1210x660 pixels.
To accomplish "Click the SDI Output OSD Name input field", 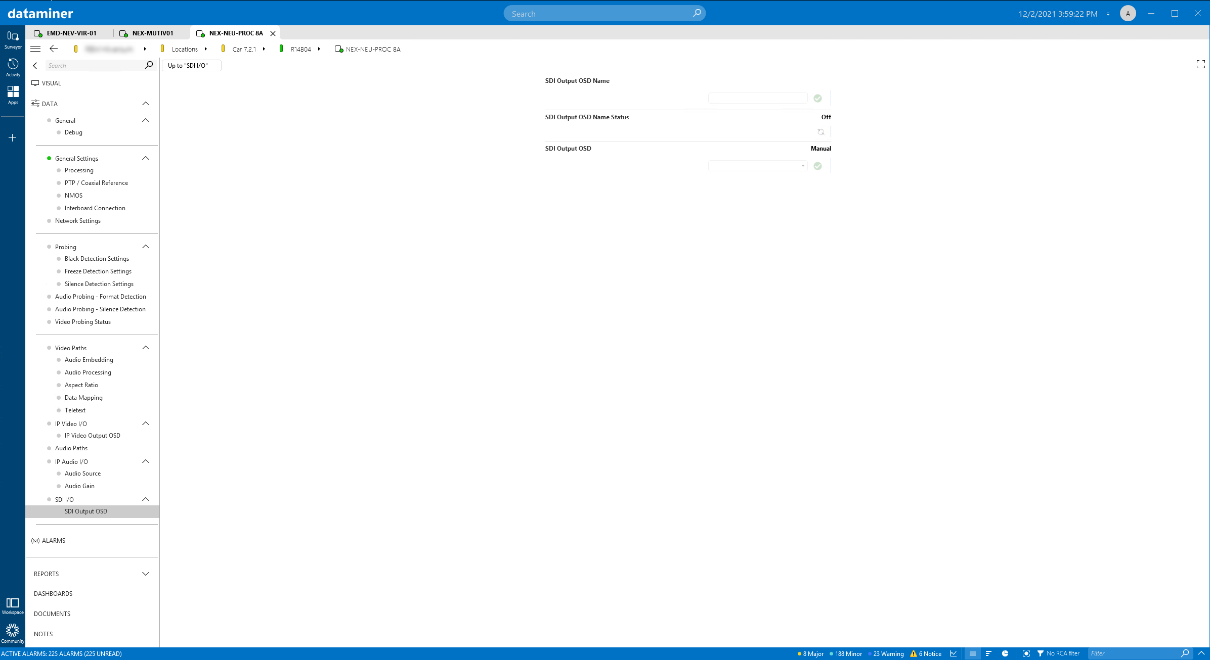I will [758, 98].
